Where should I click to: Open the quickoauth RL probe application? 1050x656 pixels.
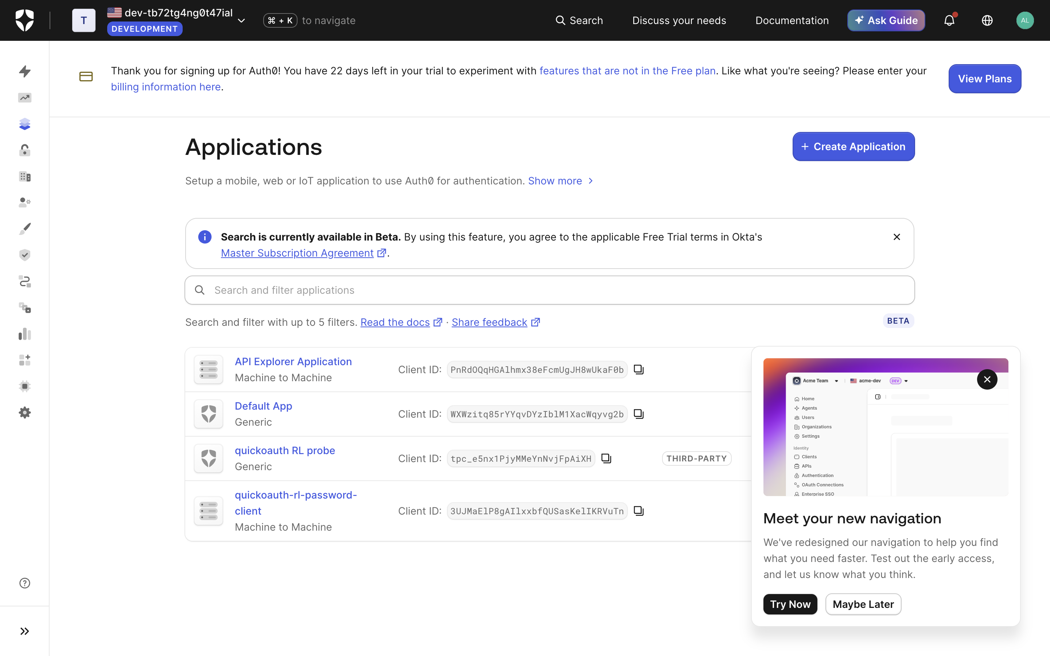[x=285, y=450]
